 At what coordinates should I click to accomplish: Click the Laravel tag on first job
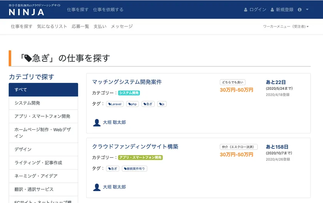point(115,104)
